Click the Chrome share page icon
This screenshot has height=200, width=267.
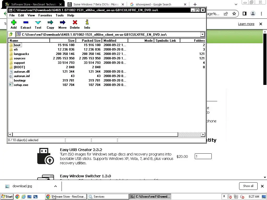tap(226, 14)
